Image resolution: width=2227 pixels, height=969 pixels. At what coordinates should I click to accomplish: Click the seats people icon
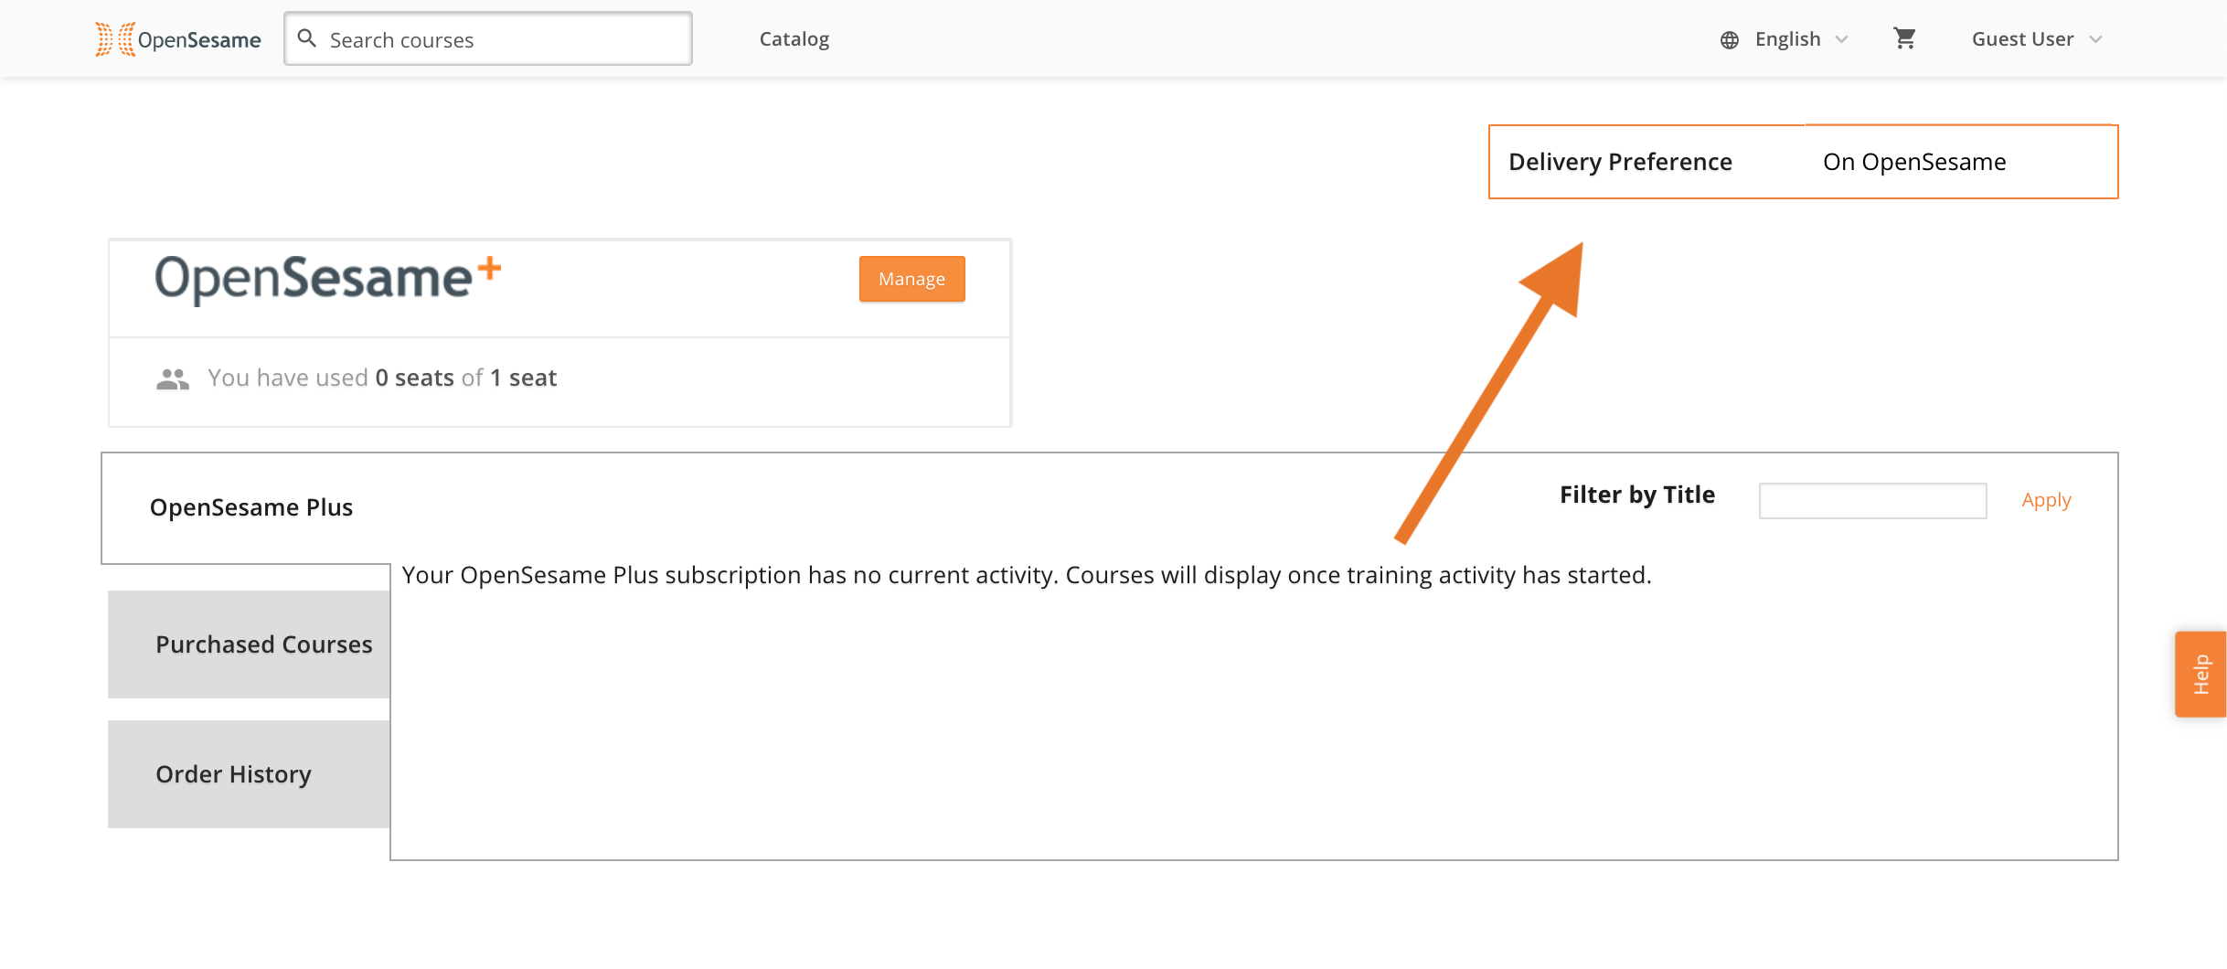[x=173, y=379]
